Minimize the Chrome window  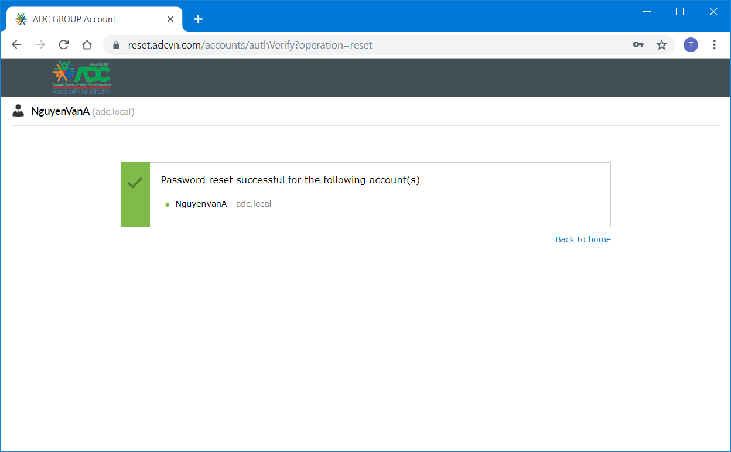point(647,11)
